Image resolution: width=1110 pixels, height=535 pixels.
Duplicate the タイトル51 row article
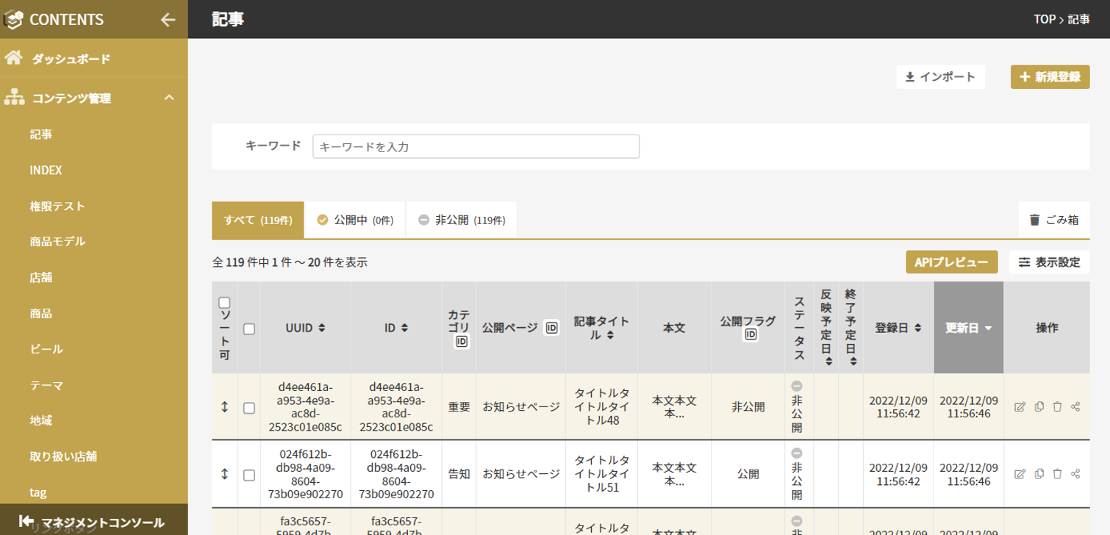coord(1039,474)
